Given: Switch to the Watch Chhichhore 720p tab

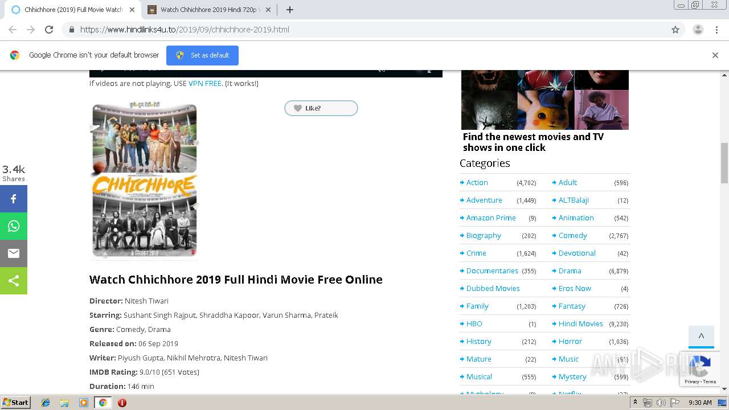Looking at the screenshot, I should tap(208, 10).
